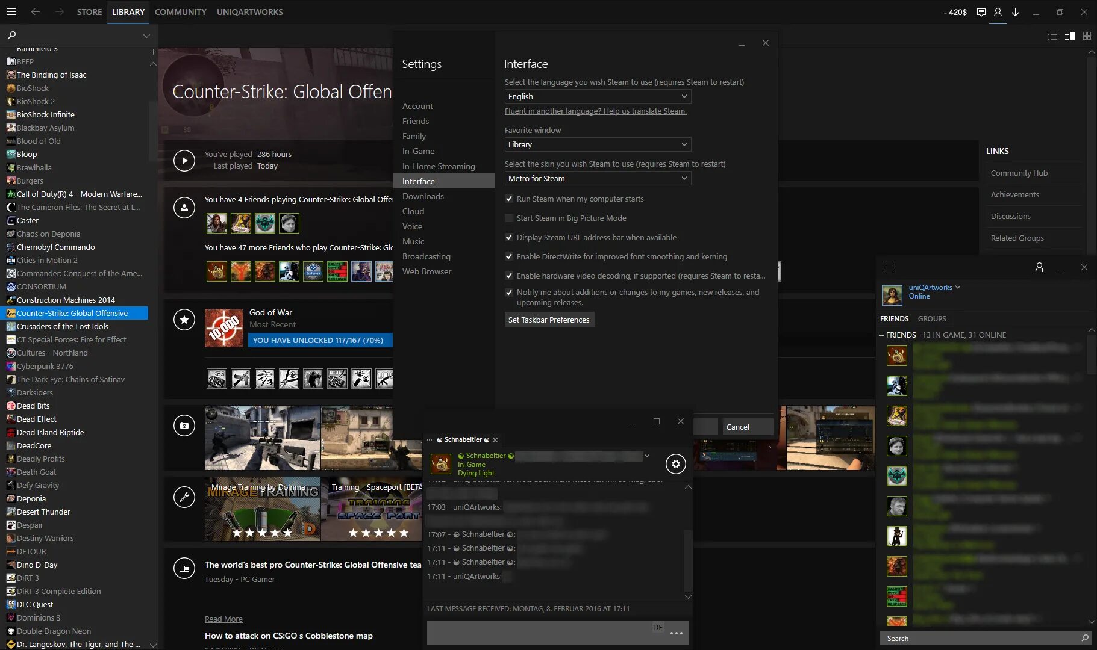Open the COMMUNITY tab
This screenshot has width=1097, height=650.
[x=181, y=12]
